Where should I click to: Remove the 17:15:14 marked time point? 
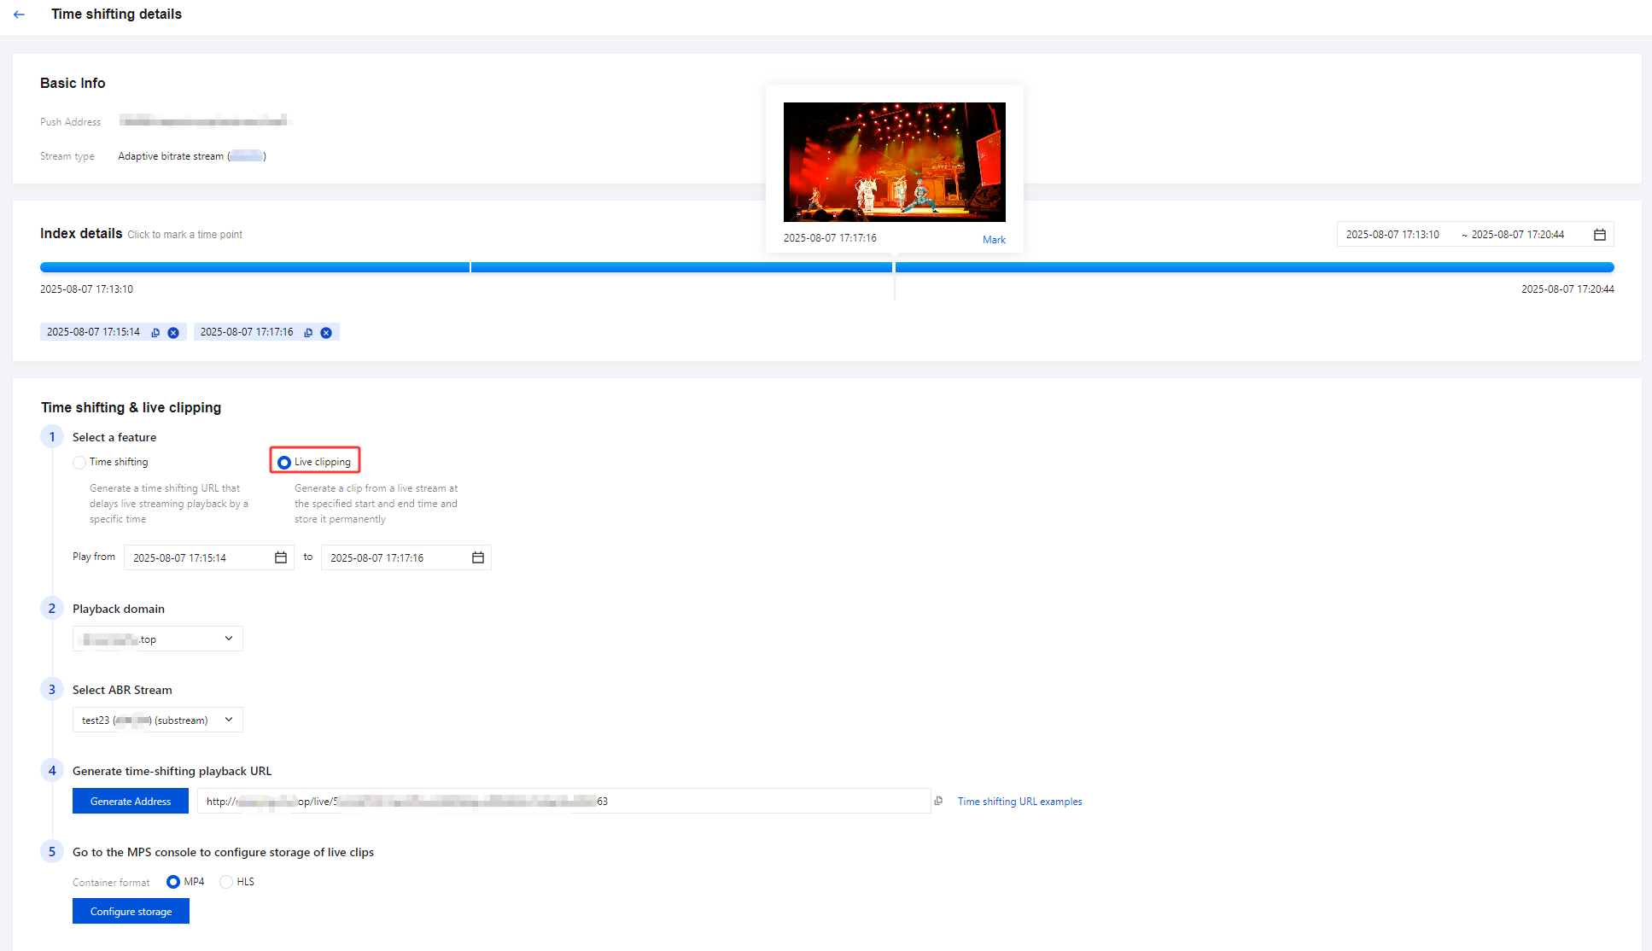pos(173,333)
